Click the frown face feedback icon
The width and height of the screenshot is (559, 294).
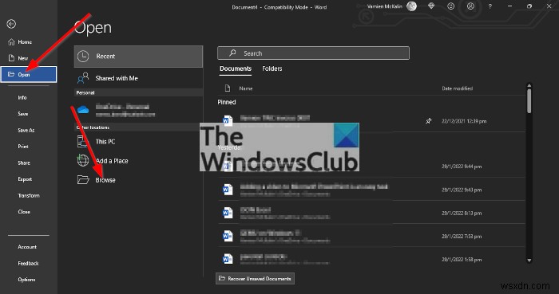click(470, 6)
